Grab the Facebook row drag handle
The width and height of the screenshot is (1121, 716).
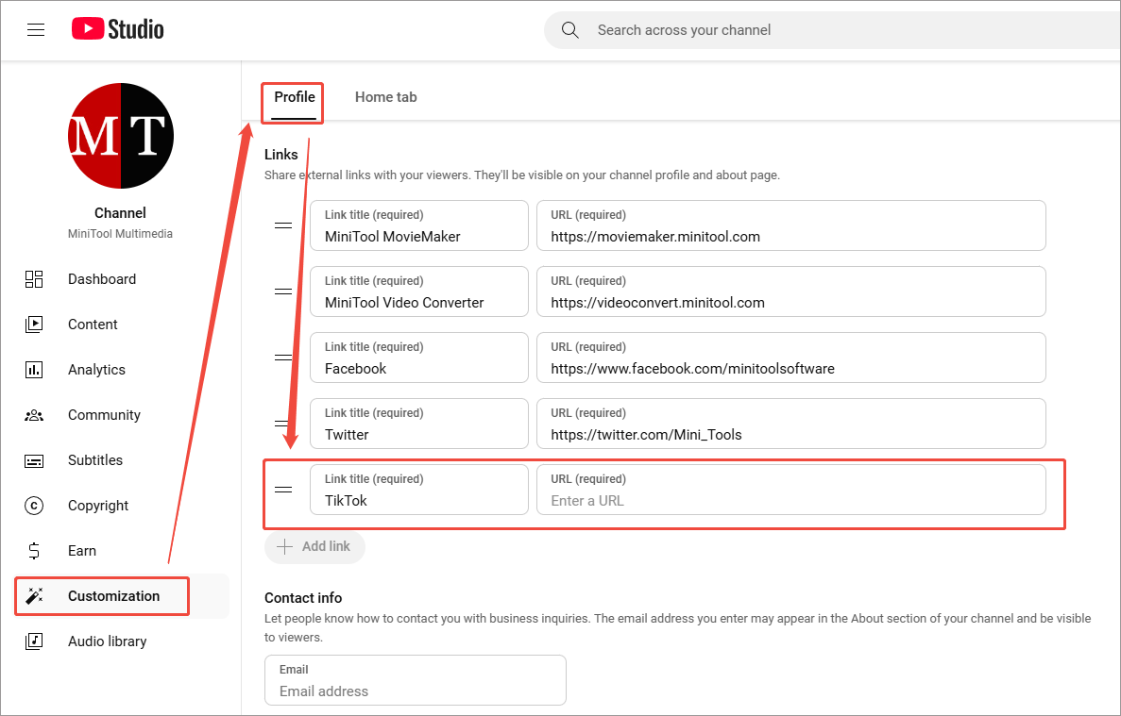point(283,358)
